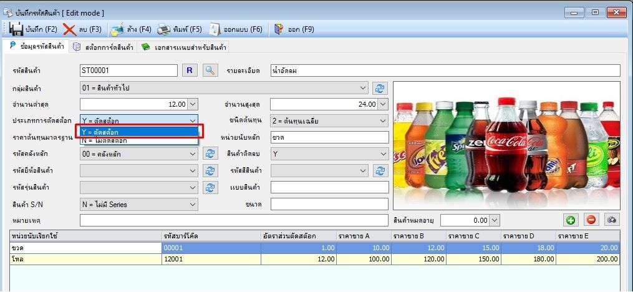Refresh the product group list
Screen dimensions: 633x292
click(x=379, y=87)
